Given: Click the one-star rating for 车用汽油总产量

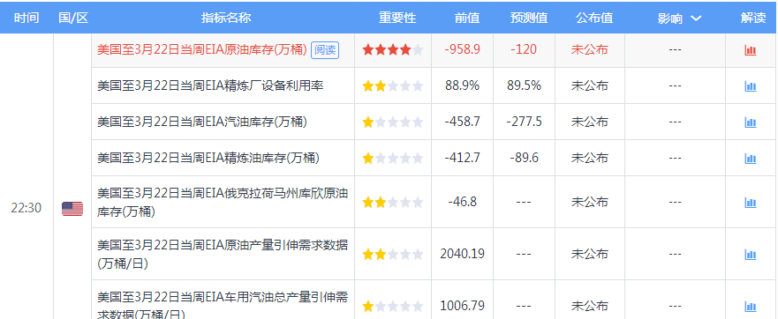Looking at the screenshot, I should [x=392, y=306].
